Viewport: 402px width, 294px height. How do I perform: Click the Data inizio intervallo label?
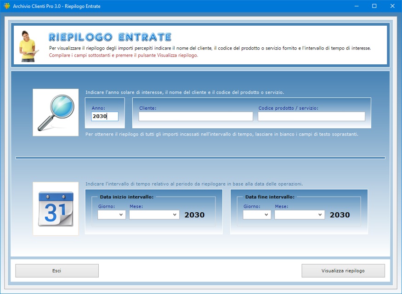(x=127, y=197)
